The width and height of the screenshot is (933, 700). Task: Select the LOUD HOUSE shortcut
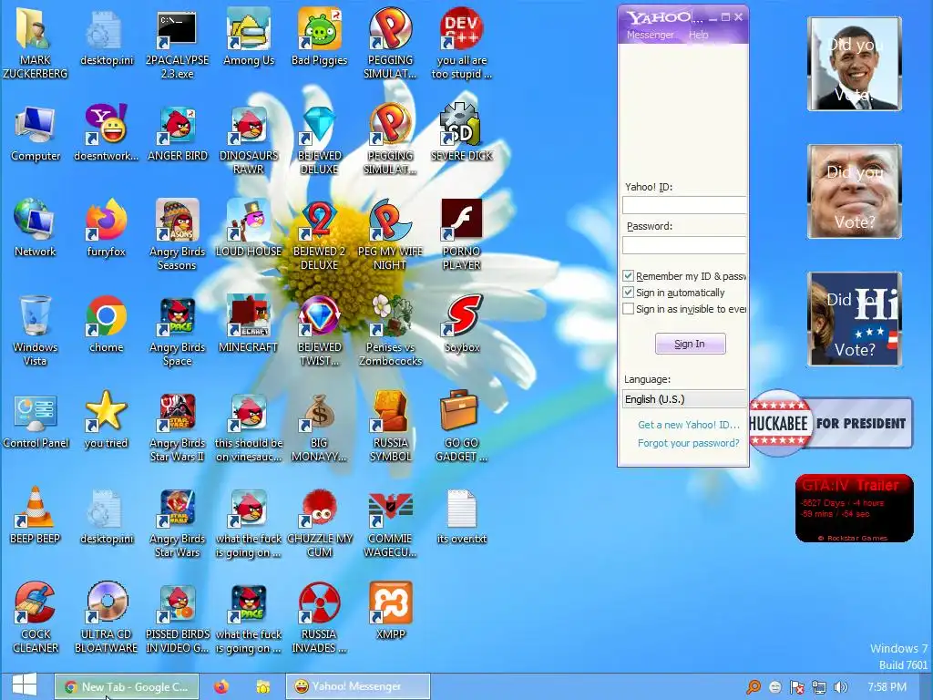pos(248,221)
